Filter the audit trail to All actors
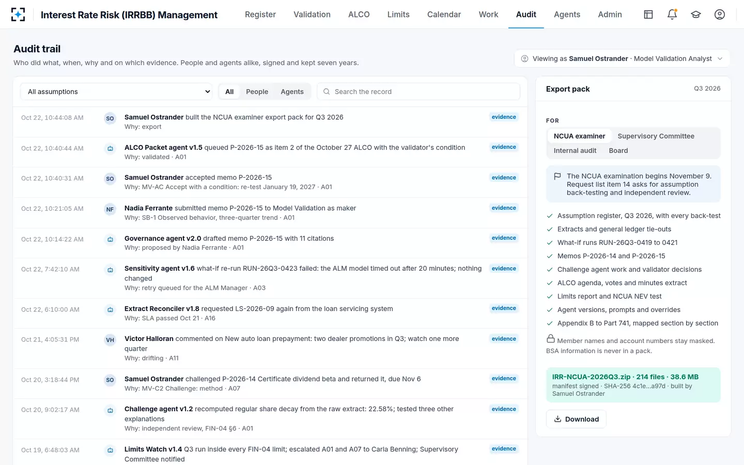This screenshot has width=744, height=465. point(229,91)
